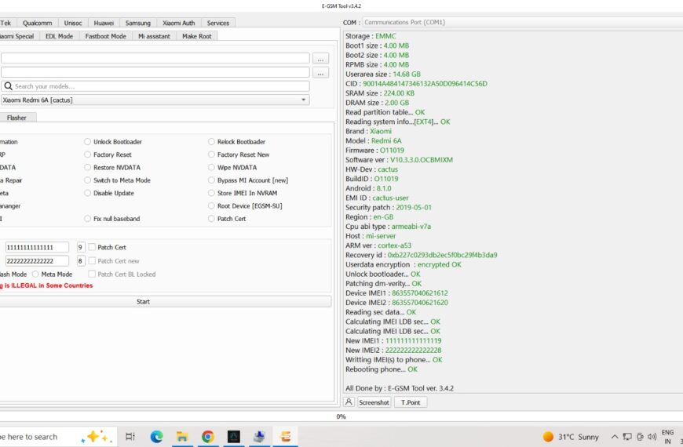
Task: Click the second empty file path field
Action: [155, 72]
